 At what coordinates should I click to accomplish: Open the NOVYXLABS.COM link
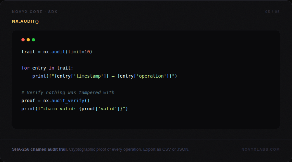[261, 149]
